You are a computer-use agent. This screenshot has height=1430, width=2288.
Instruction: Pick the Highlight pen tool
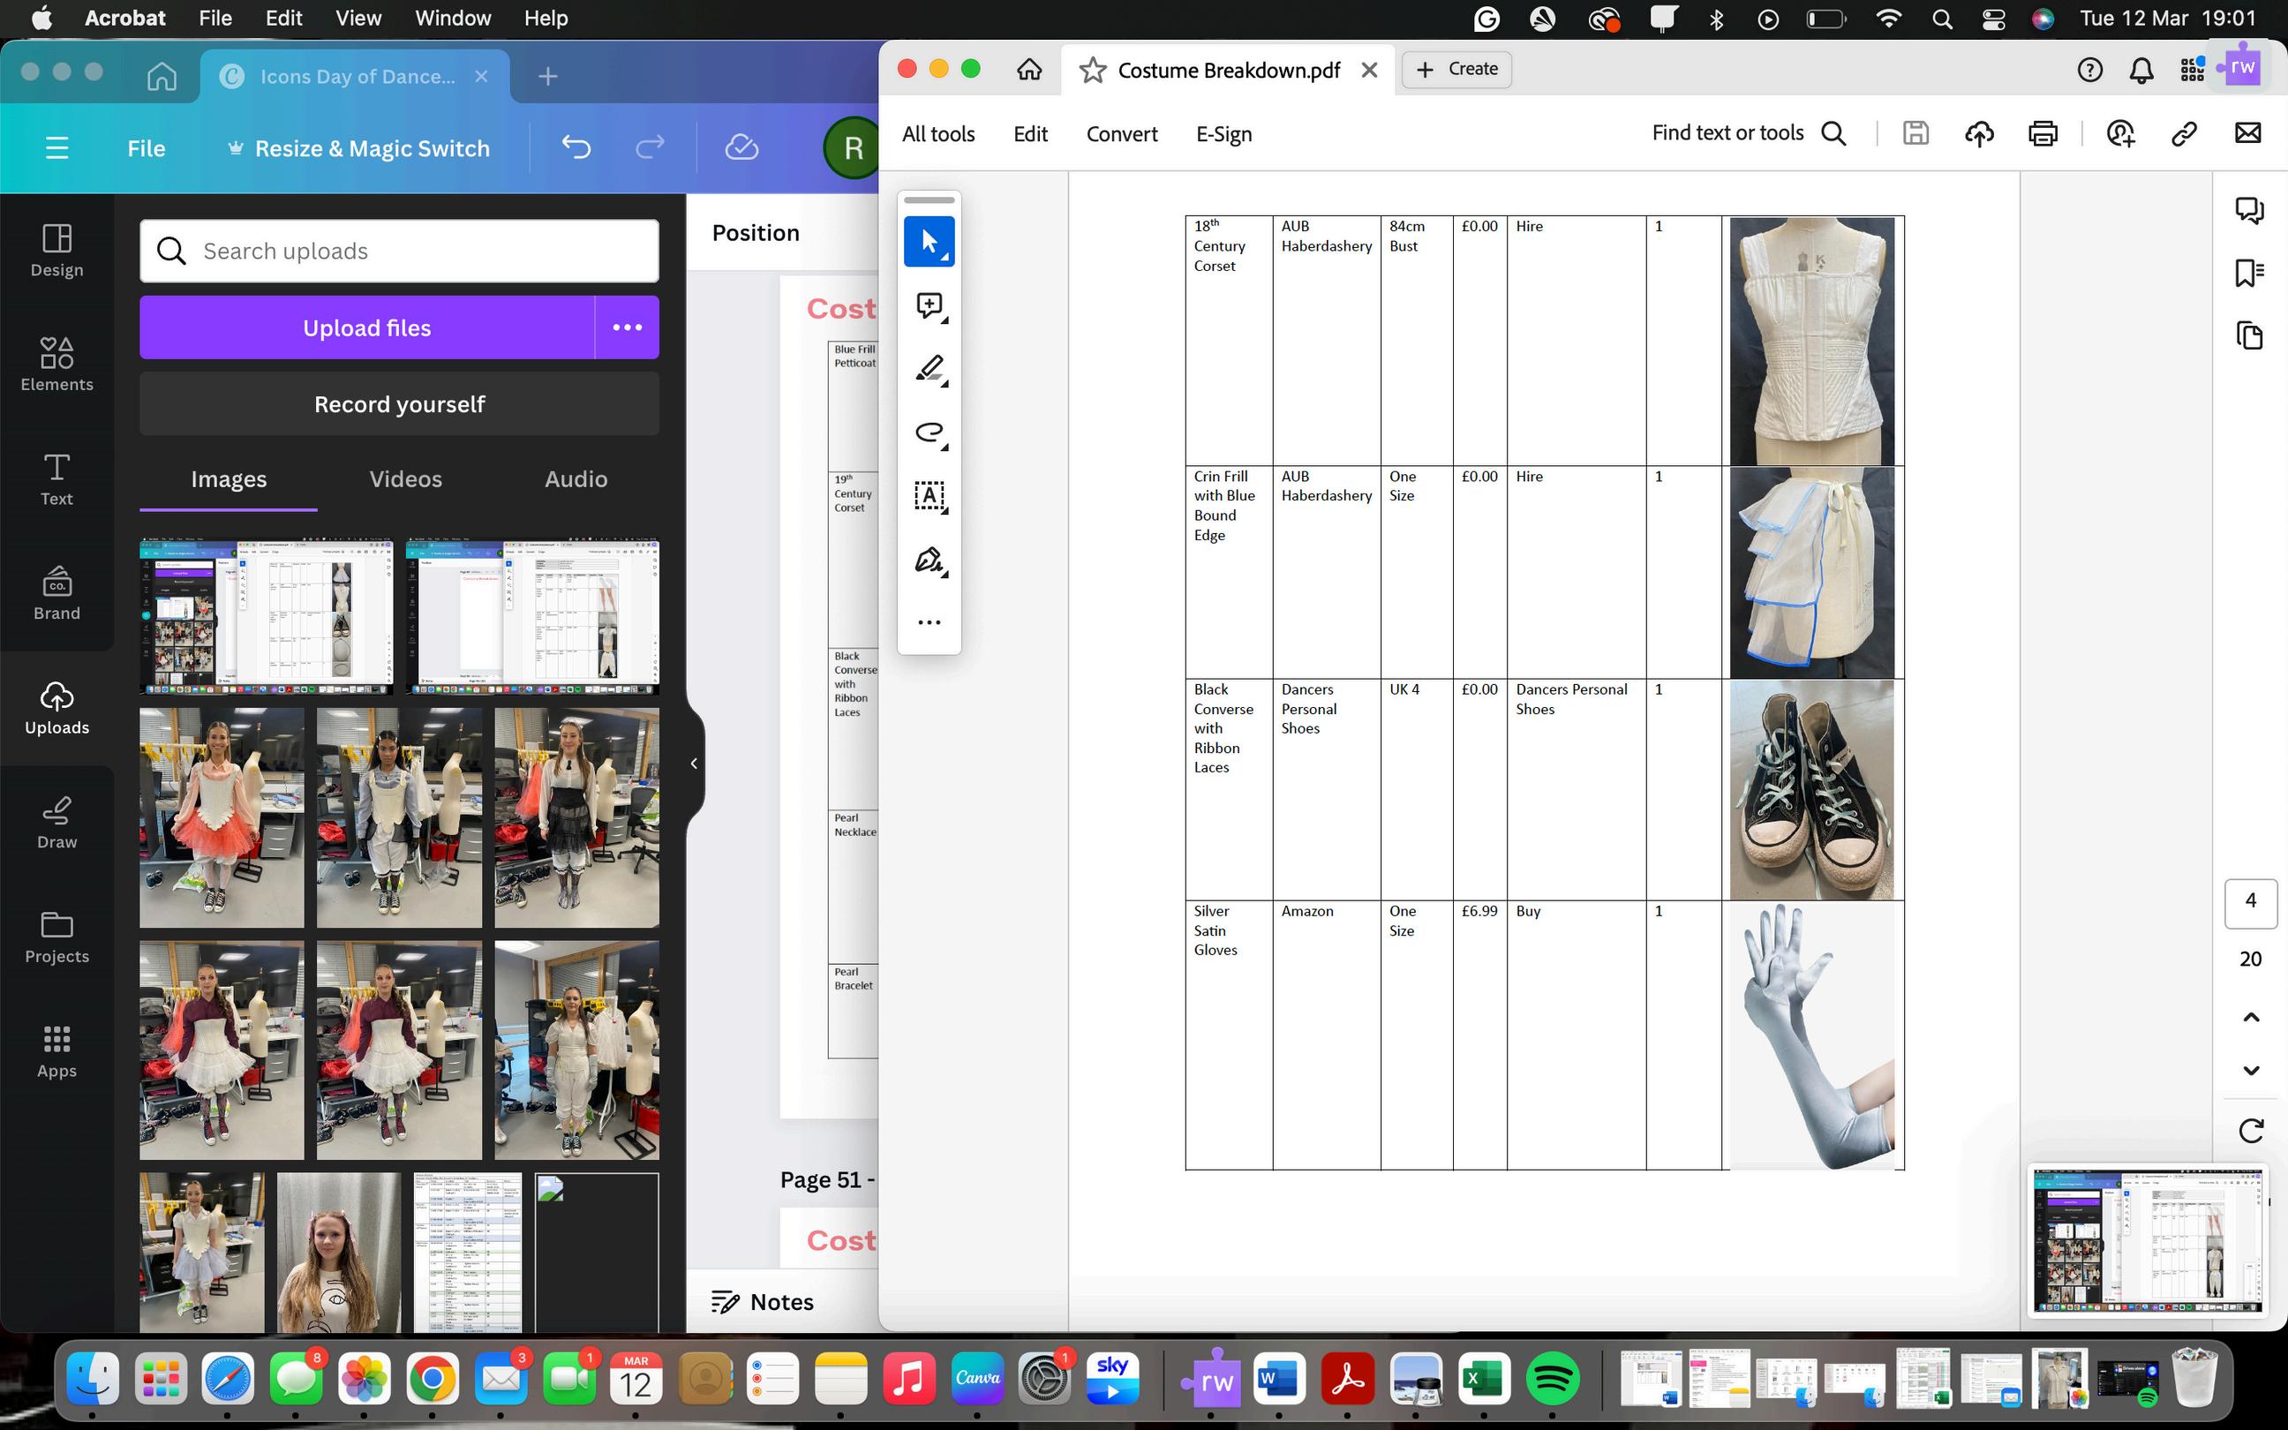pyautogui.click(x=929, y=369)
